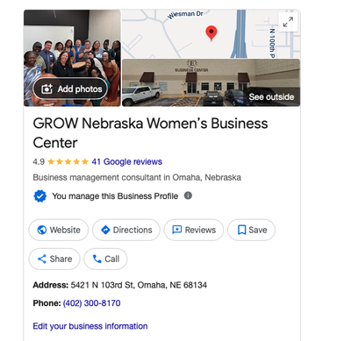
Task: Click the blue verified checkmark badge
Action: [40, 196]
